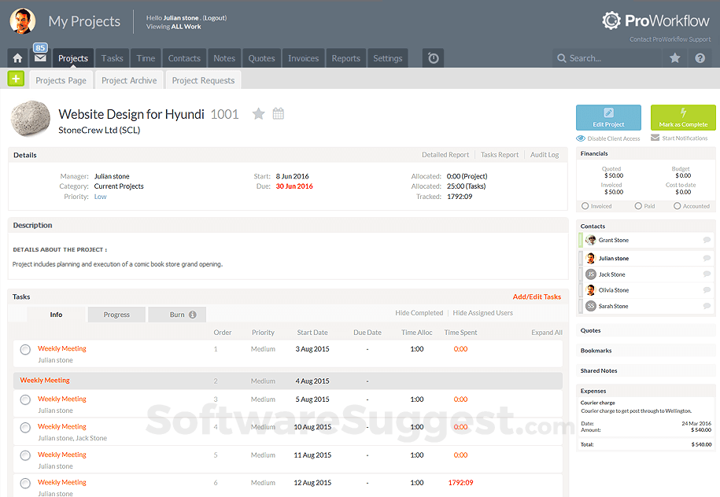
Task: Open the Detailed Report link
Action: point(448,155)
